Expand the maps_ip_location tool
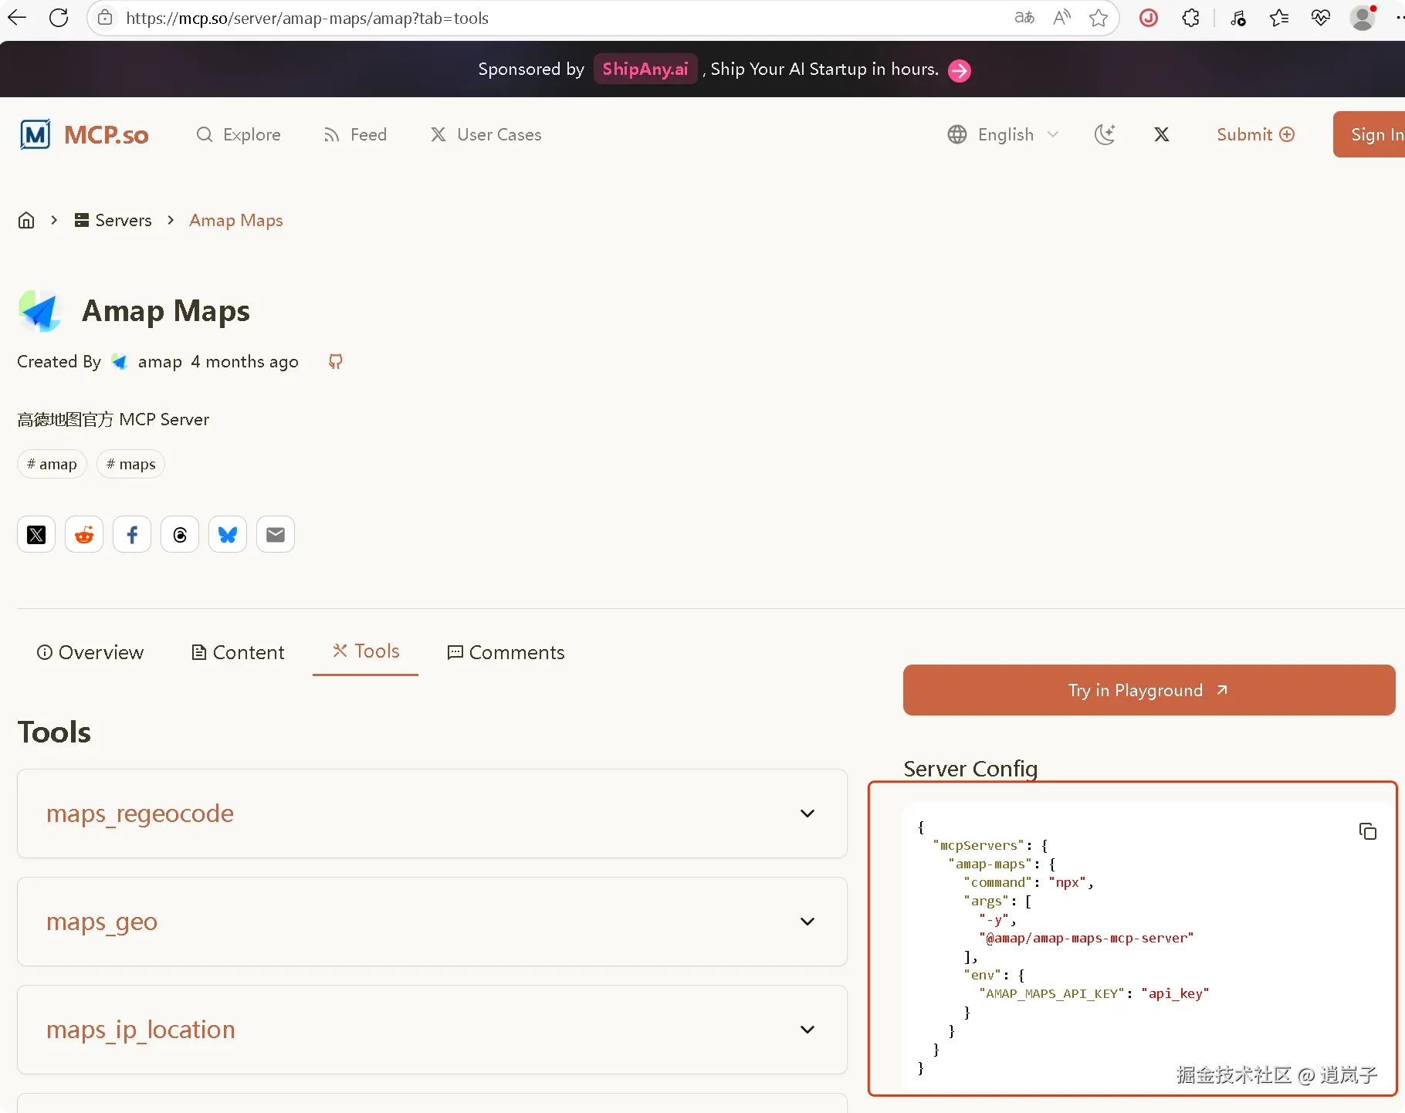This screenshot has width=1405, height=1113. [432, 1030]
